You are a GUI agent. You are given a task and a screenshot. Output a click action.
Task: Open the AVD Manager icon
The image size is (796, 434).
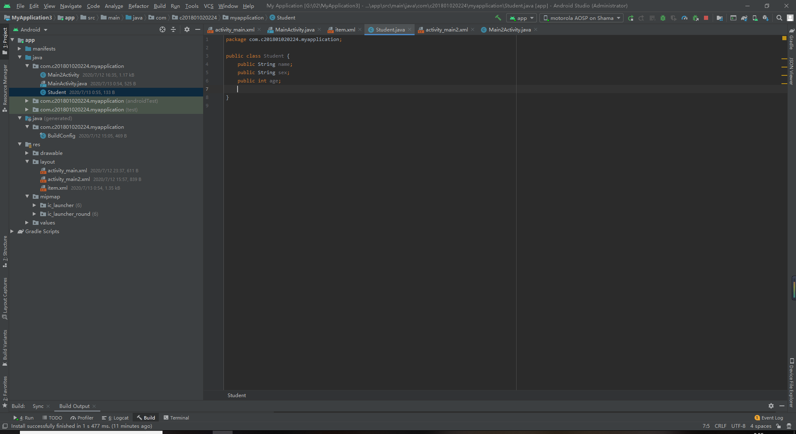(x=755, y=18)
